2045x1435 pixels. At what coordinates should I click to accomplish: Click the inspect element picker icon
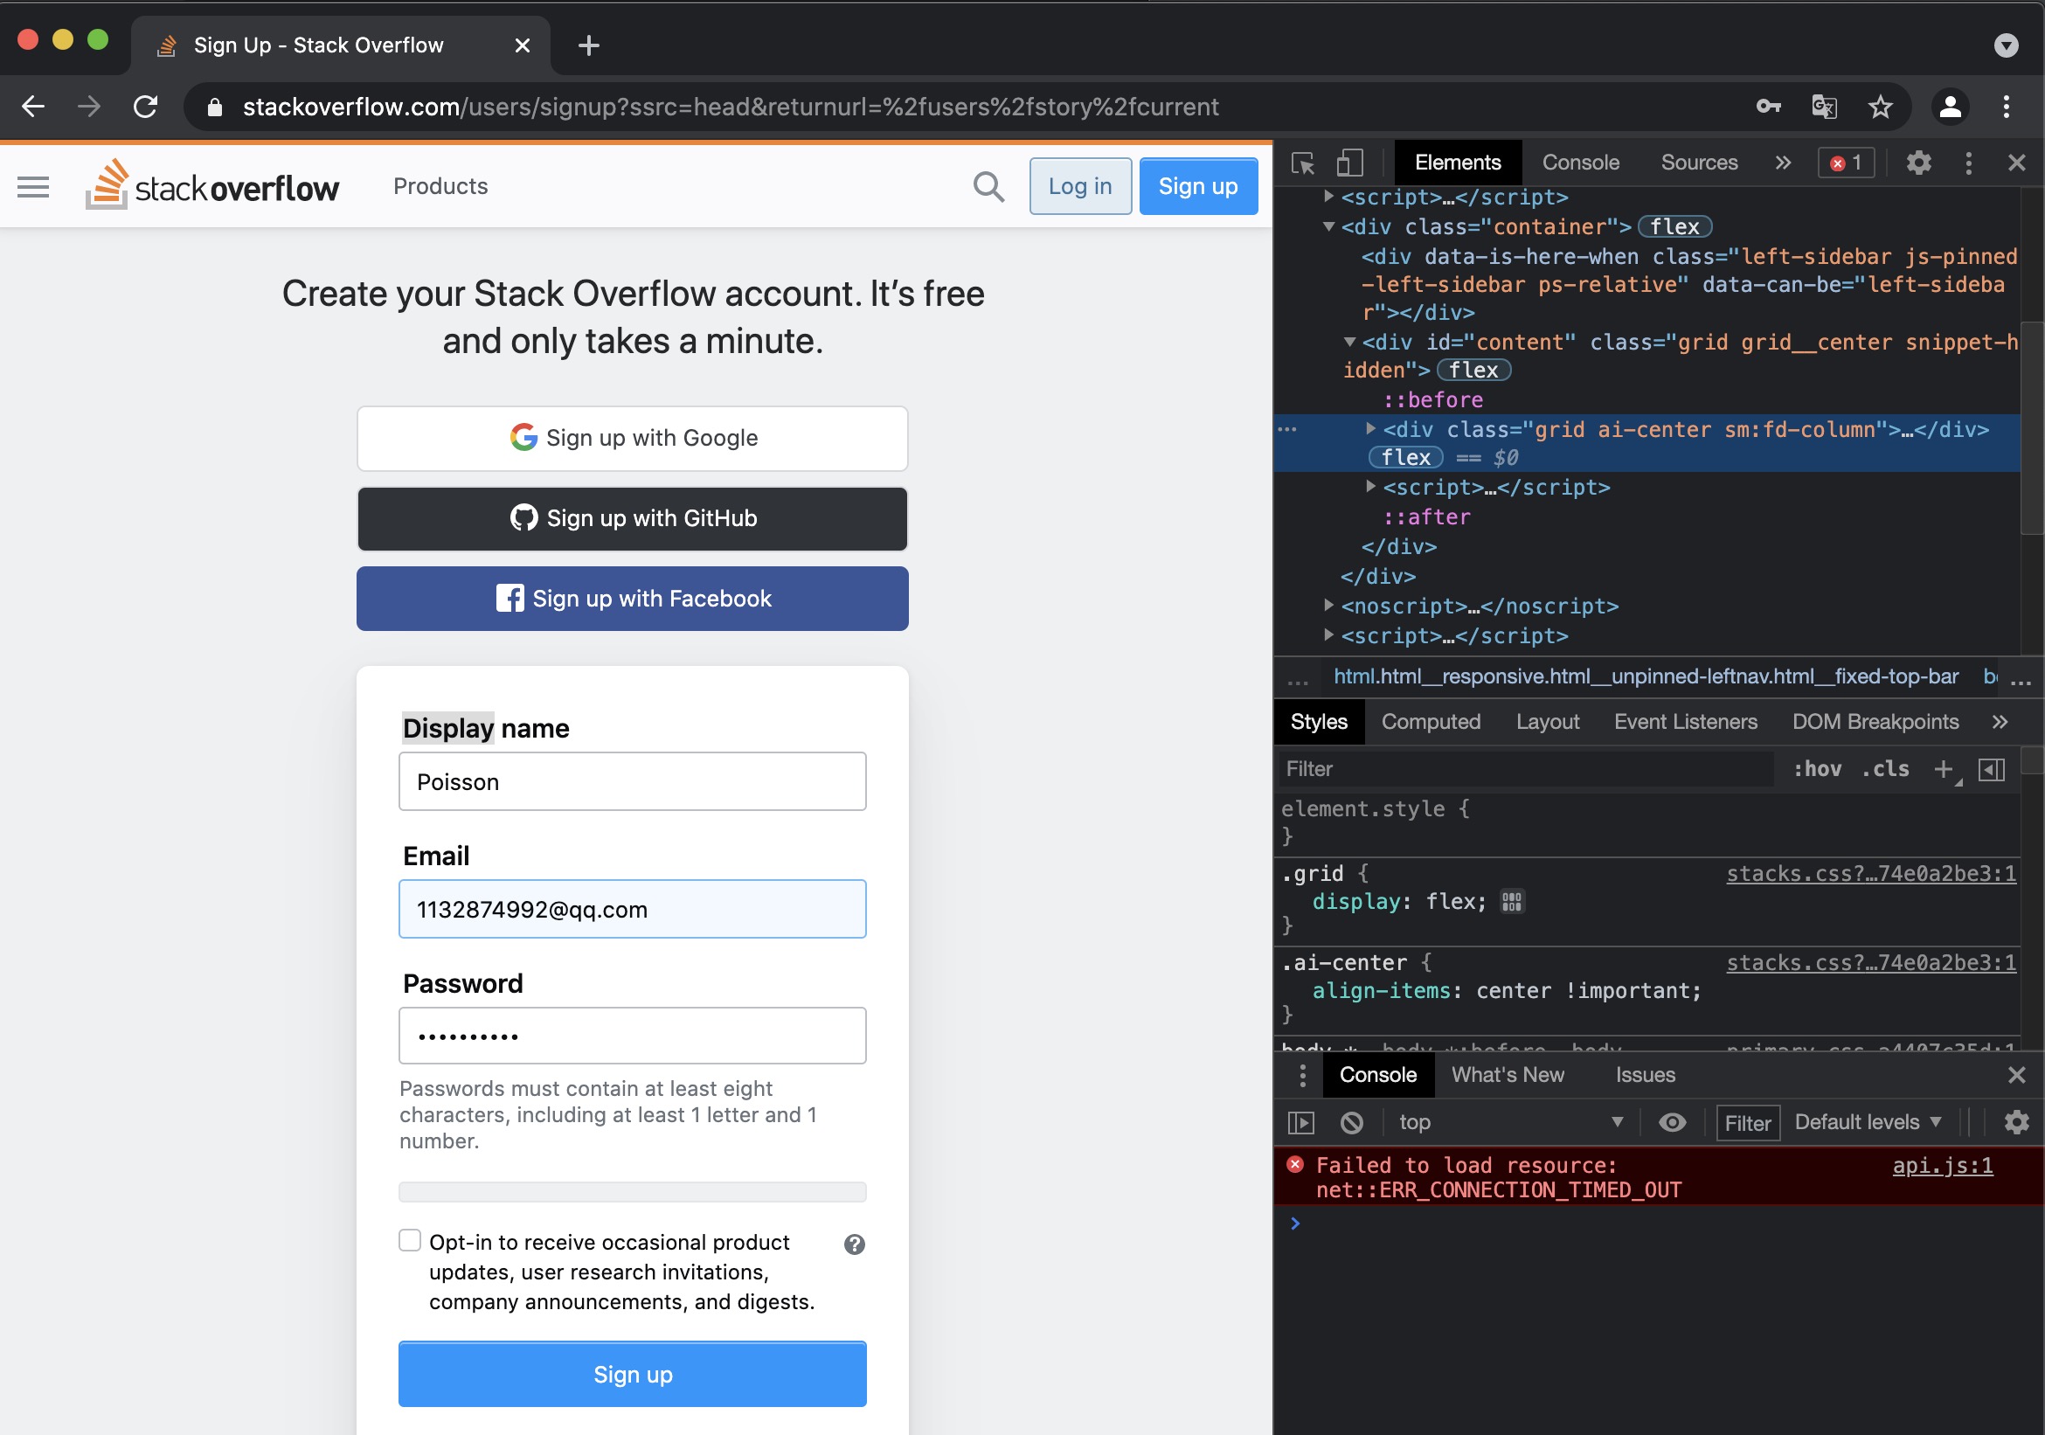point(1302,163)
